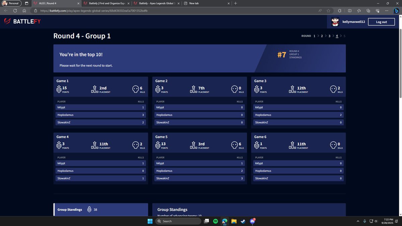Click the Log out button
The width and height of the screenshot is (402, 226).
pos(381,22)
